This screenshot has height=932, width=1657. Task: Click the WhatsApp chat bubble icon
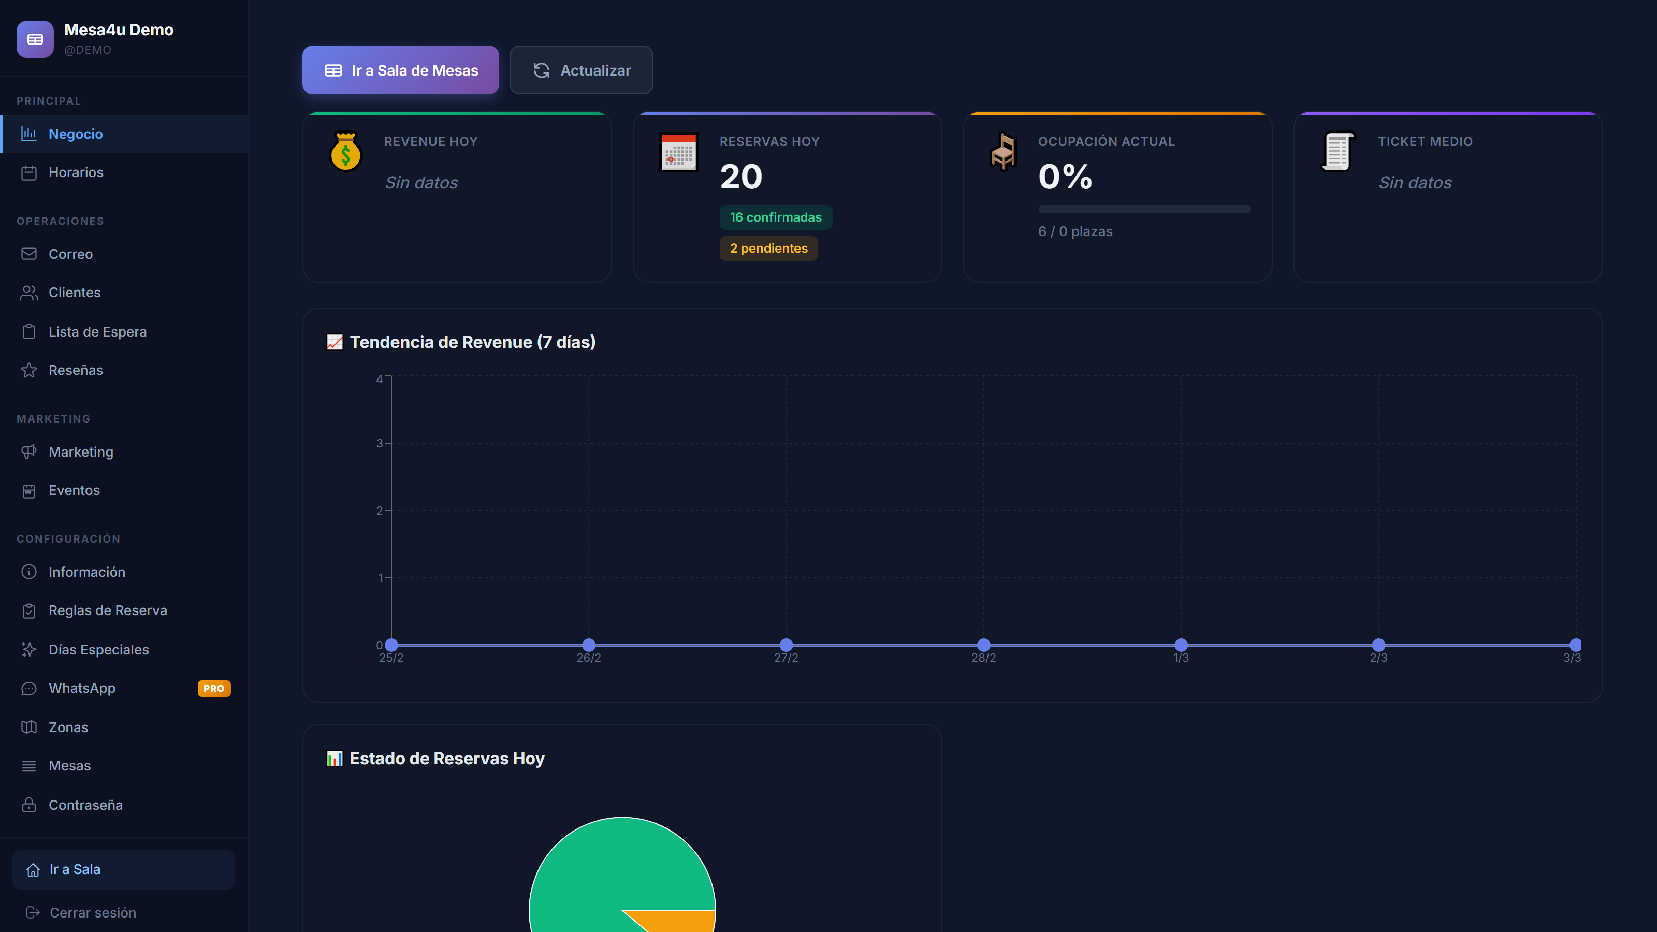point(29,688)
